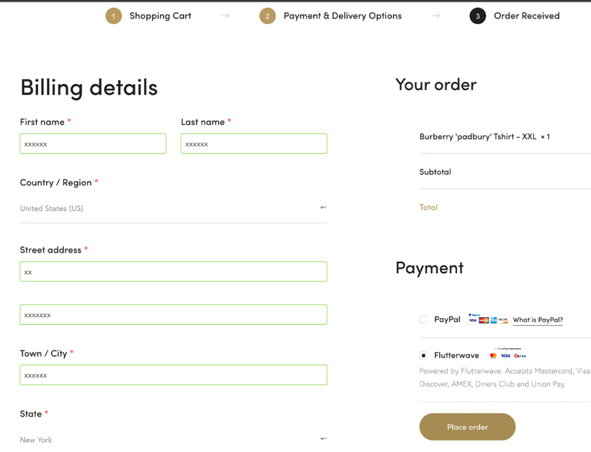Image resolution: width=591 pixels, height=452 pixels.
Task: Open the What is PayPal? link
Action: coord(538,320)
